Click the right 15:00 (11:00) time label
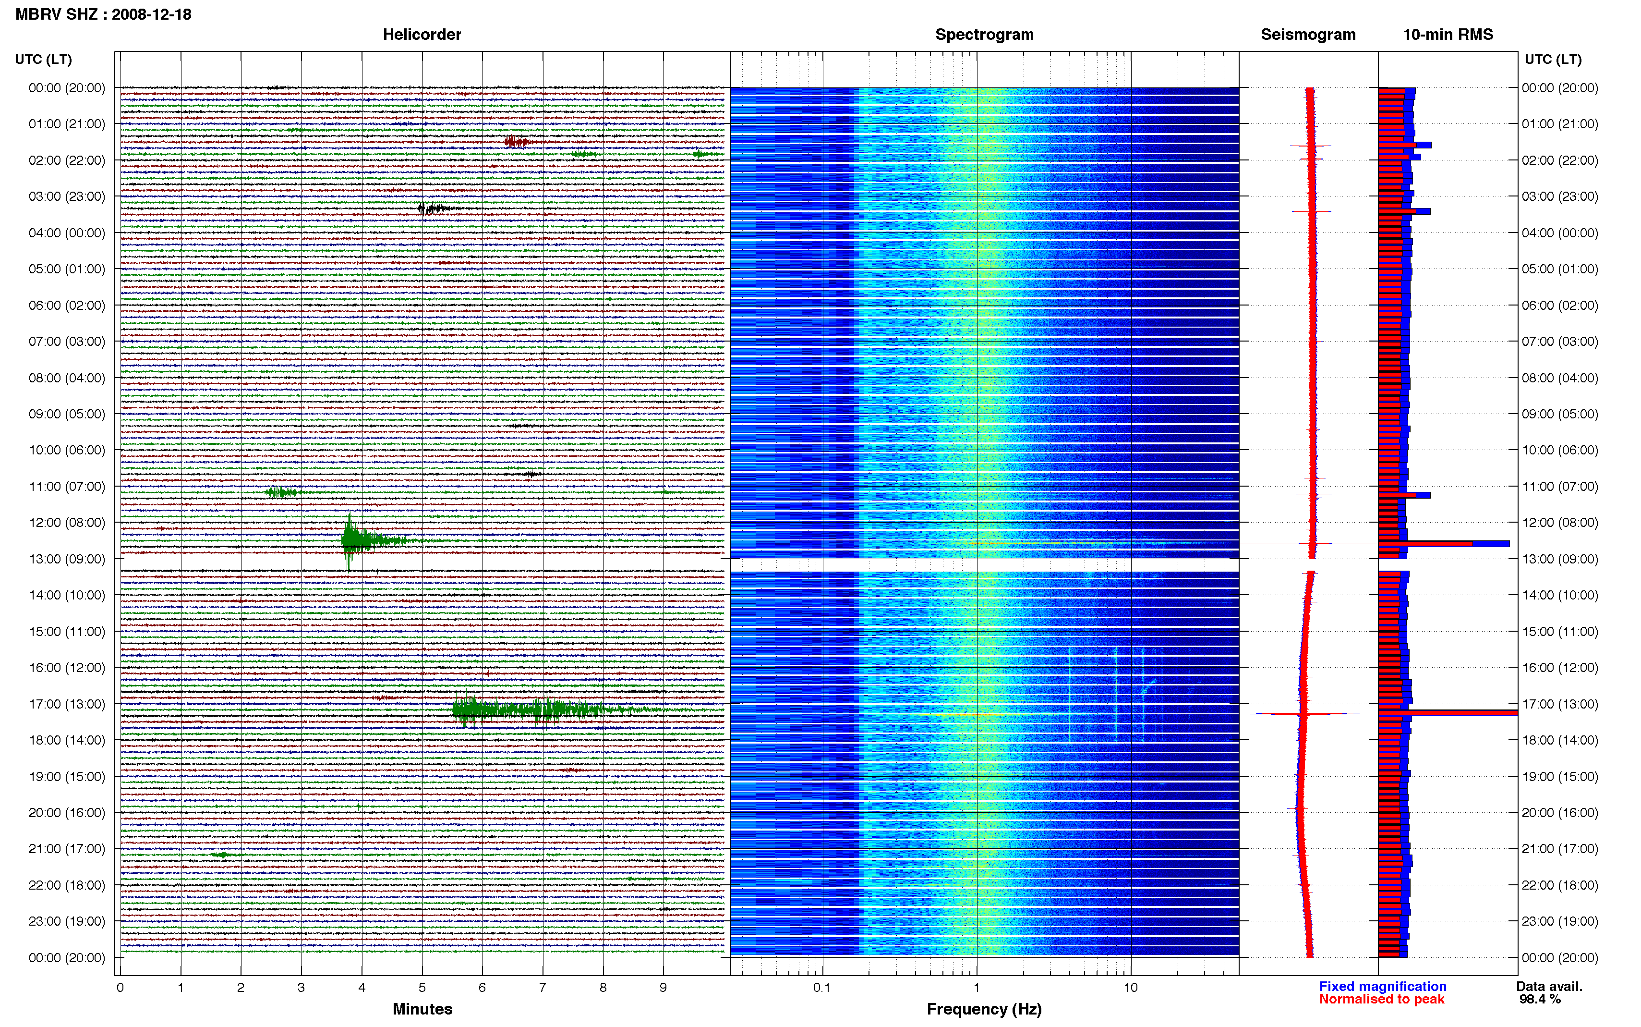The image size is (1641, 1027). point(1559,631)
